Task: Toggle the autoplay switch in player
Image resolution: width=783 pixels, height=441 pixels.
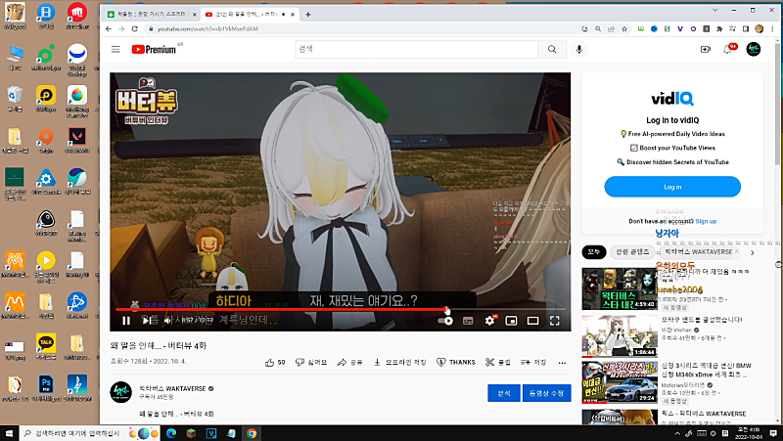Action: tap(445, 321)
